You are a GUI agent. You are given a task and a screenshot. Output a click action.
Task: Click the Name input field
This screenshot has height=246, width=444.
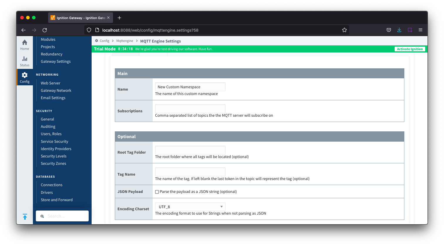190,87
